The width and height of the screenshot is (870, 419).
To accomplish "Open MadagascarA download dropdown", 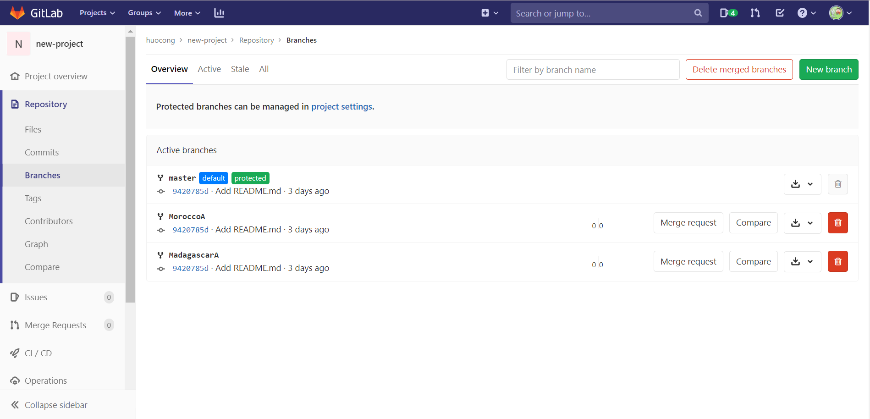I will [802, 261].
